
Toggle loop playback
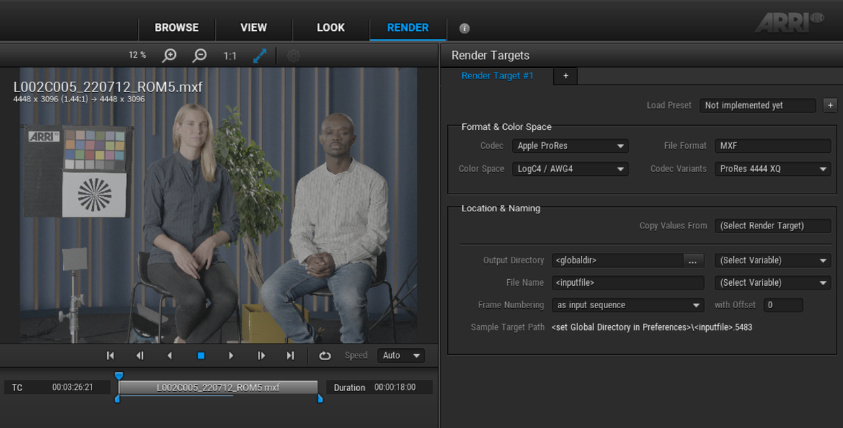pos(325,356)
